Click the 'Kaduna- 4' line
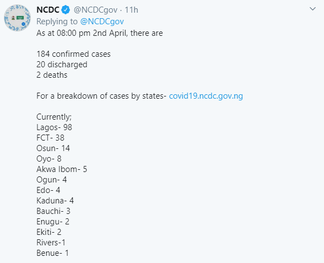 (55, 201)
